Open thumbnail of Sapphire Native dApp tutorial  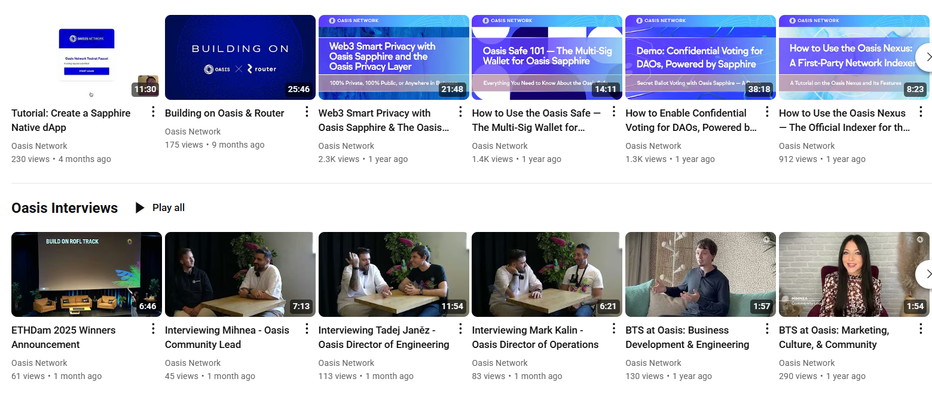[87, 57]
